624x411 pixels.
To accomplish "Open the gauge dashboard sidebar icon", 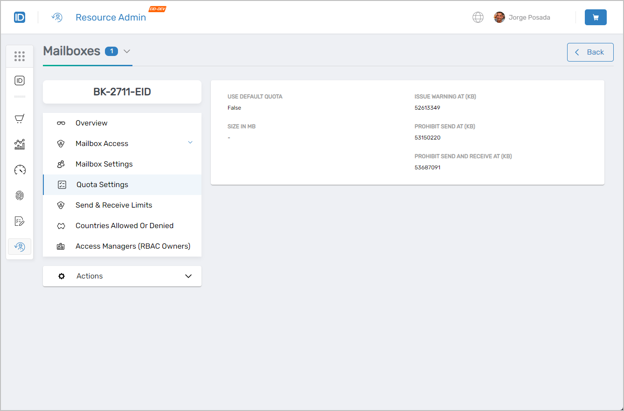I will click(19, 170).
